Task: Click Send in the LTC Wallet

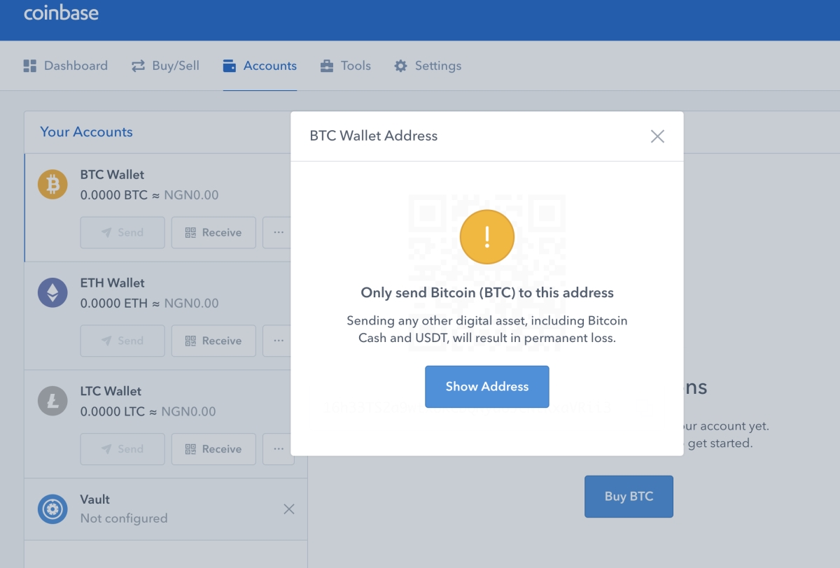Action: tap(122, 449)
